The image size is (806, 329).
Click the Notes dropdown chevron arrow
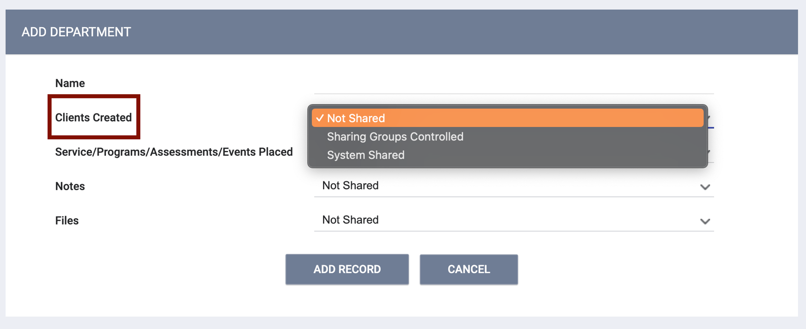[x=705, y=187]
